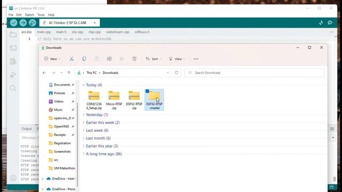Expand OneDrive - Intel tree node

pyautogui.click(x=43, y=179)
